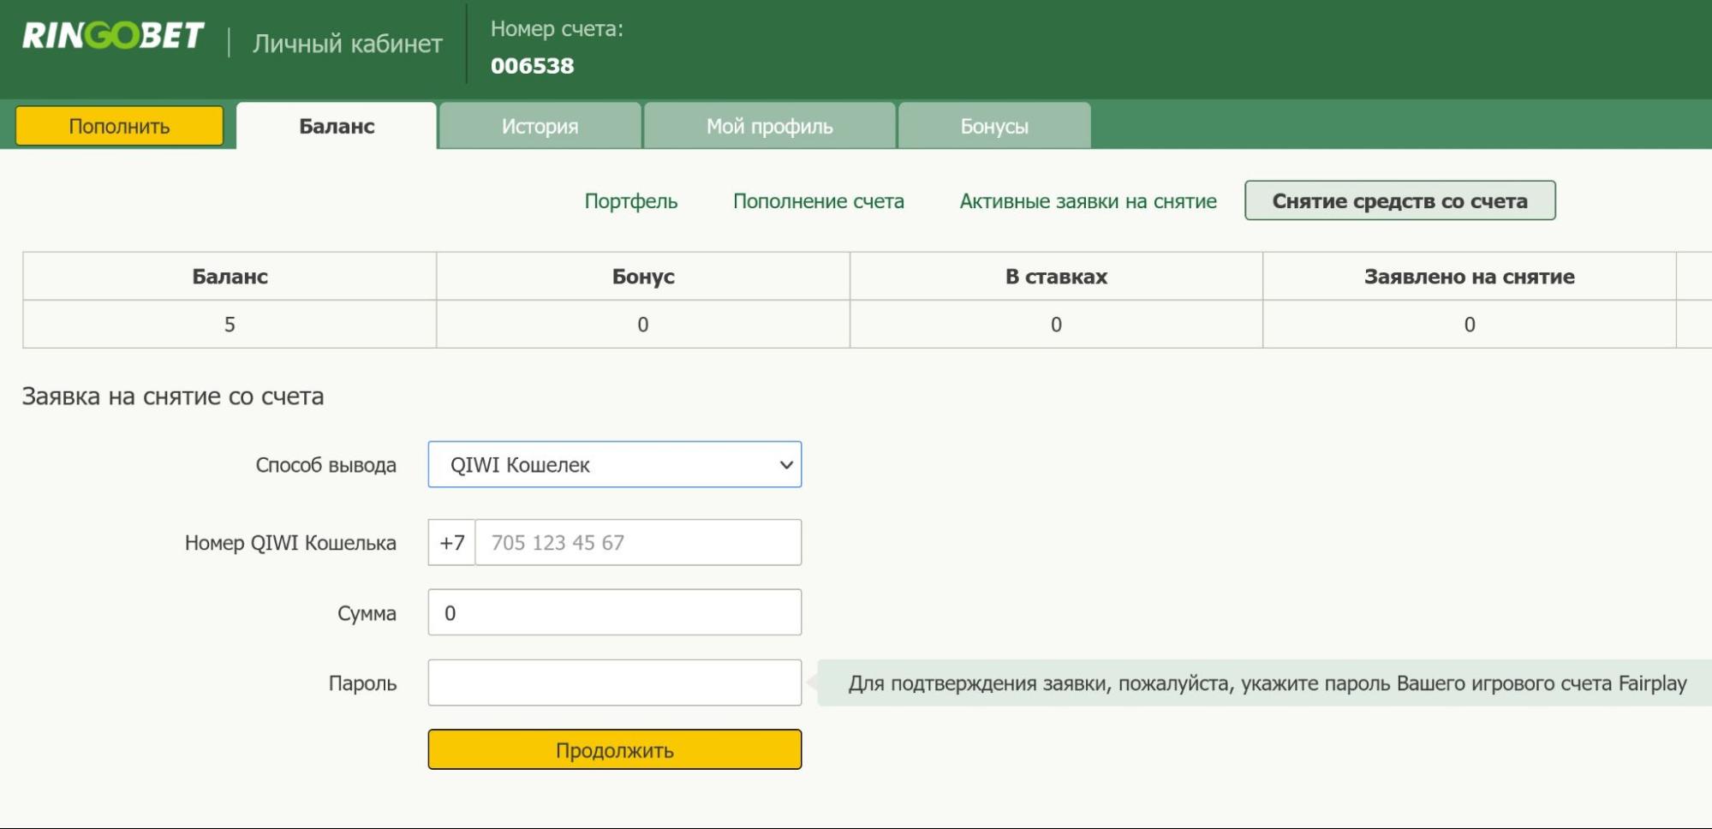Click the Номер QIWI Кошелька label

coord(290,543)
